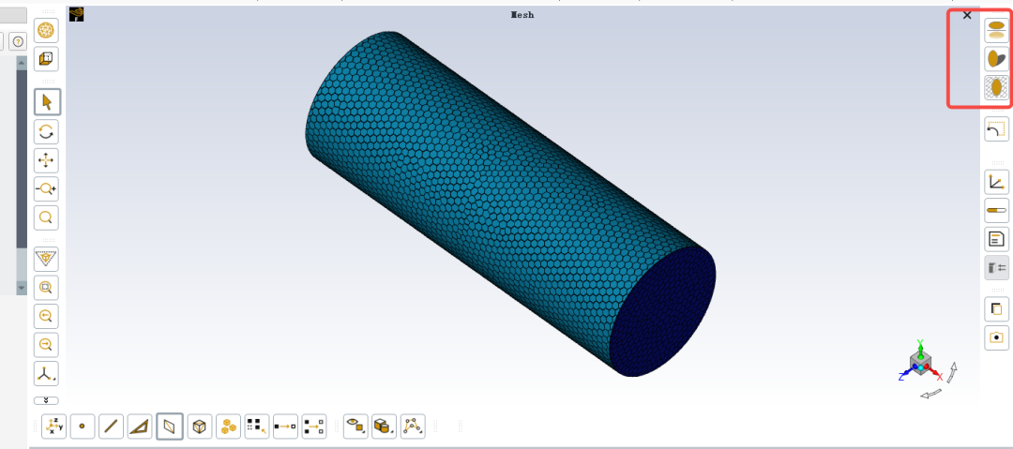Enable the triangle selection filter
Screen dimensions: 1013x449
pos(140,427)
